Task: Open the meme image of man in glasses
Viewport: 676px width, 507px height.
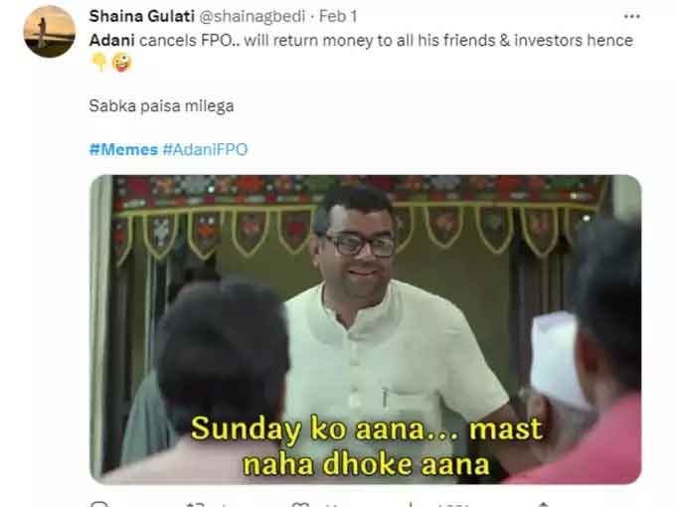Action: [365, 329]
